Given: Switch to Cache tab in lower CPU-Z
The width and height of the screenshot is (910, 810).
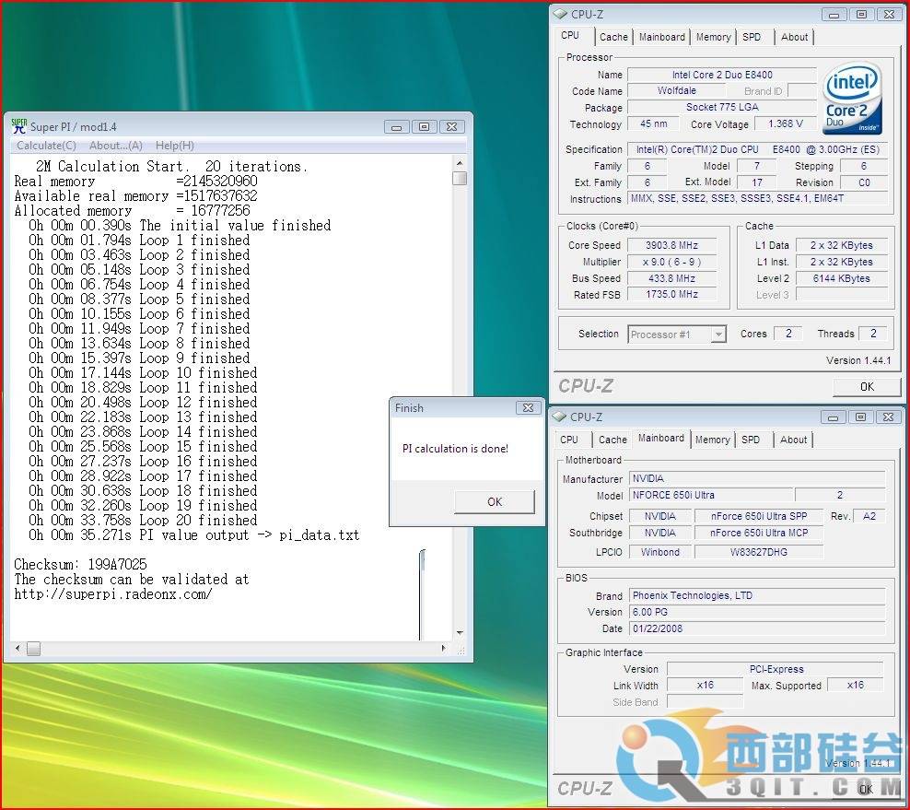Looking at the screenshot, I should point(612,440).
